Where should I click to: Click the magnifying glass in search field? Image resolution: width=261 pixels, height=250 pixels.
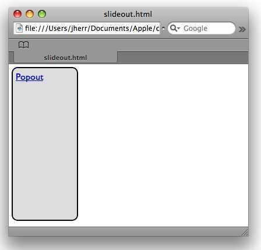point(174,28)
